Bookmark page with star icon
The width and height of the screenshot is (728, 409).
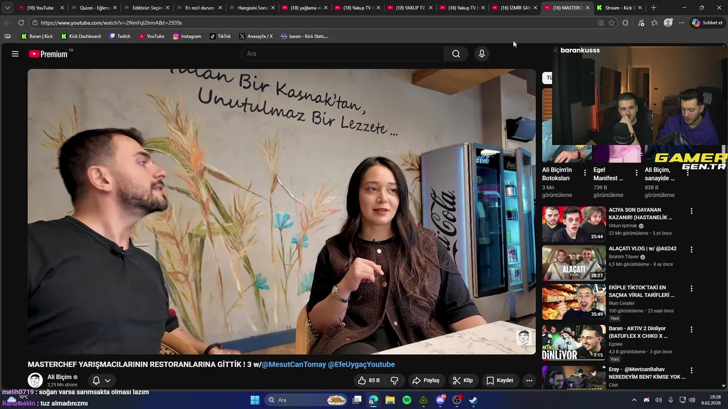click(x=611, y=23)
